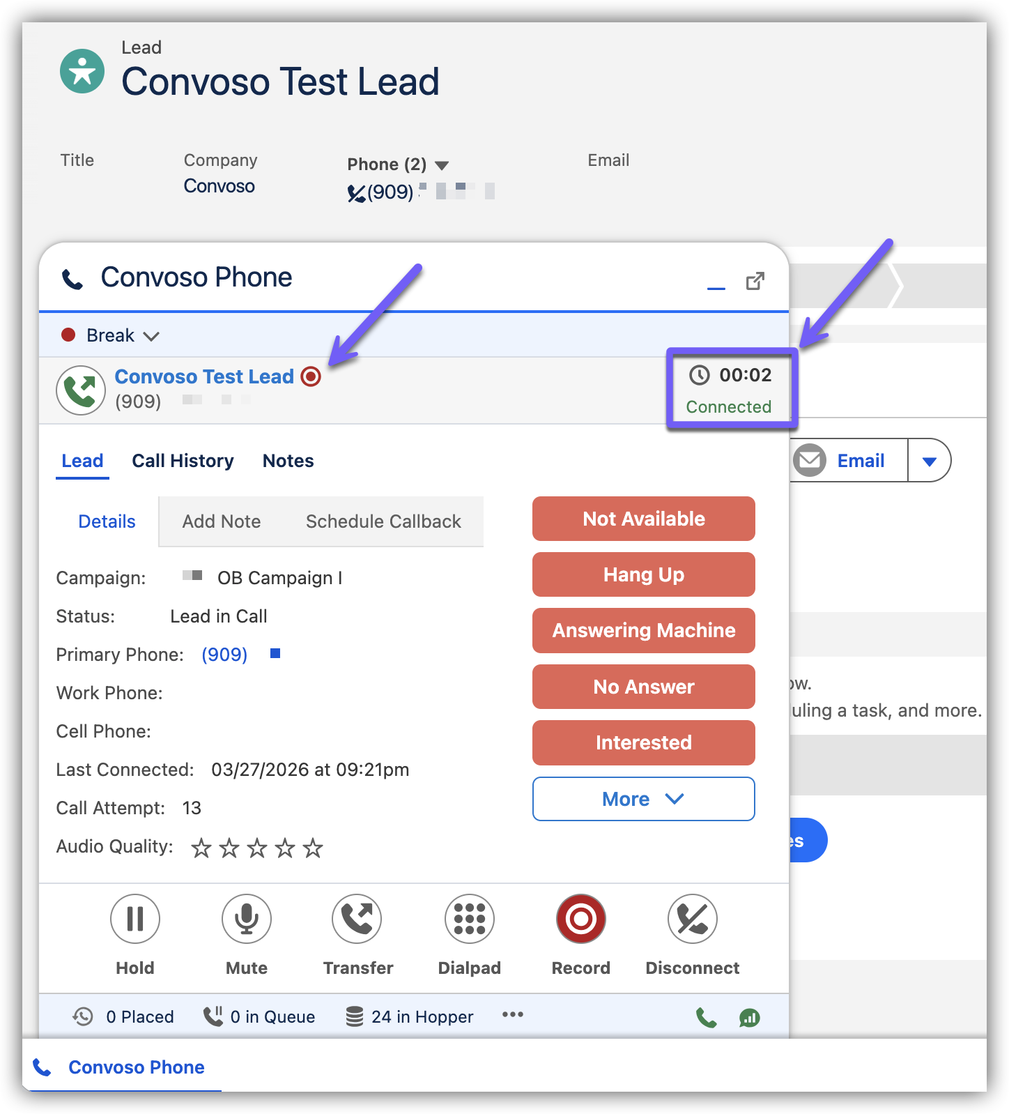This screenshot has height=1114, width=1009.
Task: Expand the Phone (2) dropdown
Action: [x=442, y=165]
